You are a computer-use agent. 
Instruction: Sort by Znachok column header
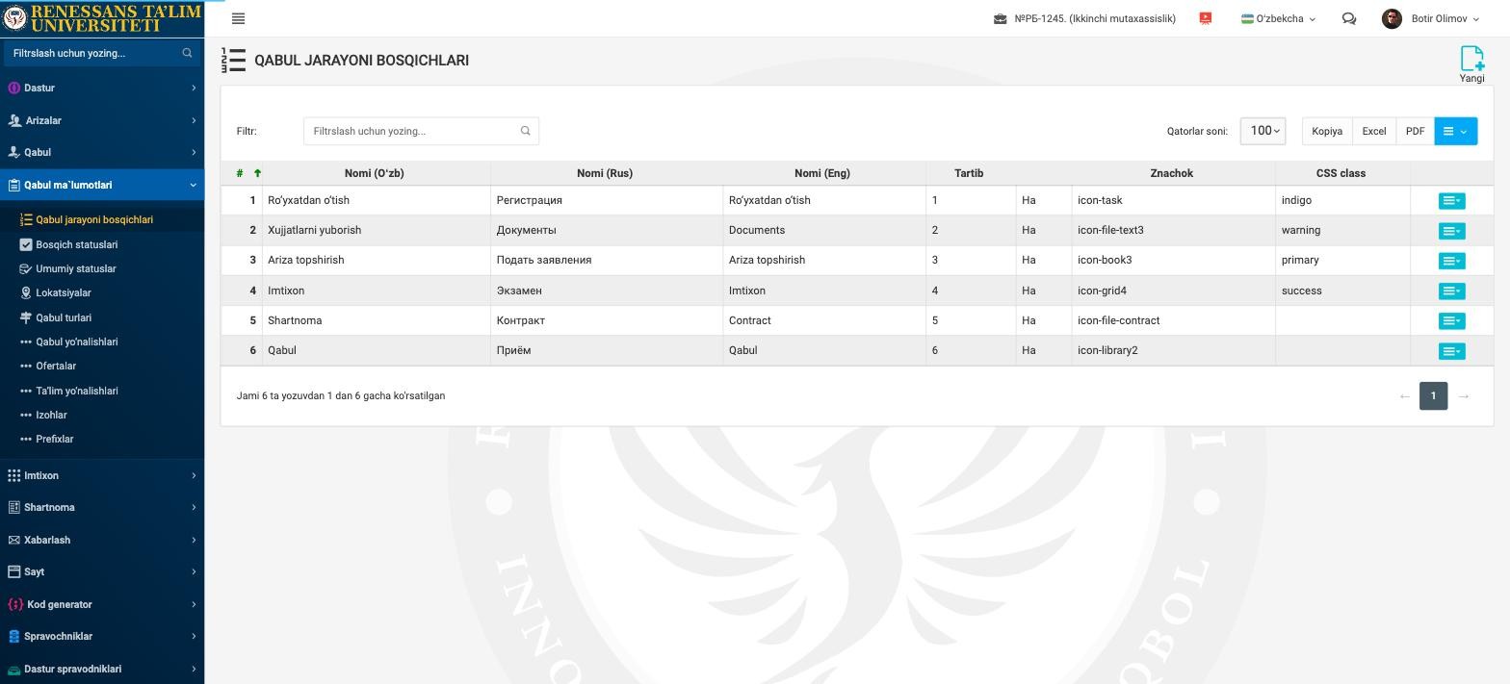pyautogui.click(x=1172, y=173)
